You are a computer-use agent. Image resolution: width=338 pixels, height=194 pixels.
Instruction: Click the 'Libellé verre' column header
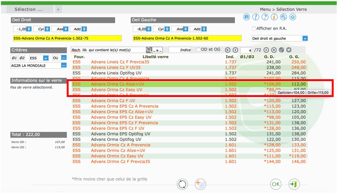155,57
